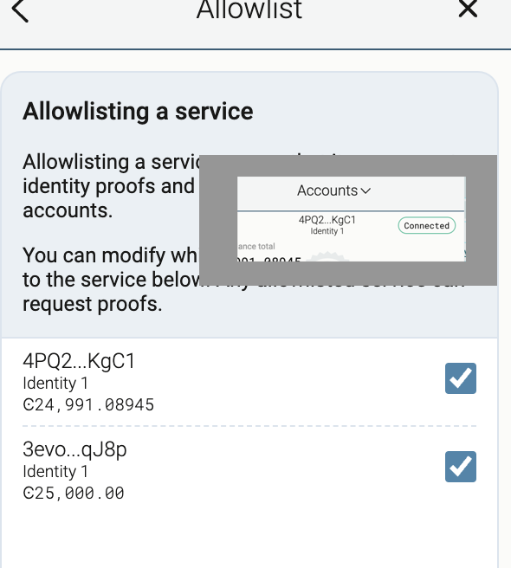Expand the Accounts dropdown in preview image
The image size is (511, 568).
point(333,190)
